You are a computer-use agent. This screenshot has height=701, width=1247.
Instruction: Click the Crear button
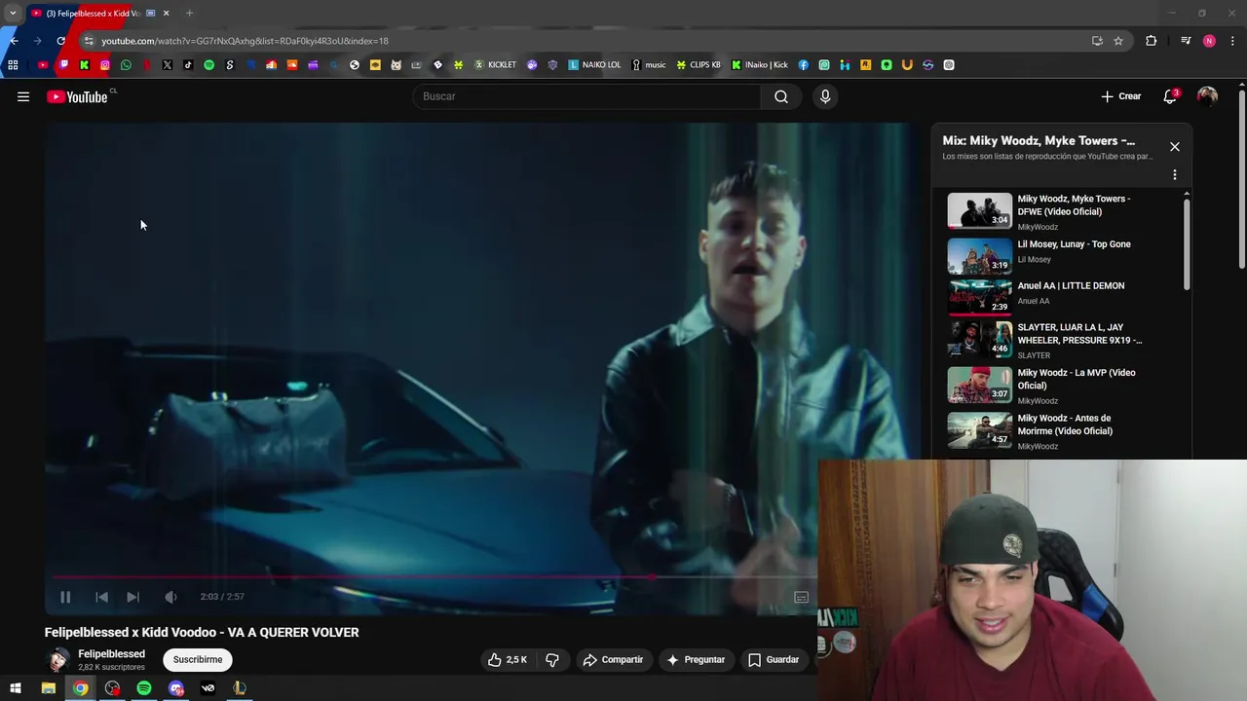point(1120,96)
